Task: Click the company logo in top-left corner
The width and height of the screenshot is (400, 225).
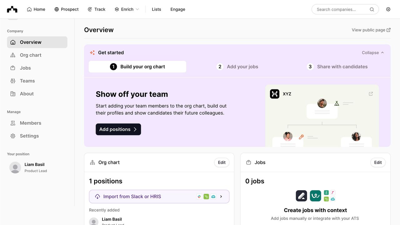Action: 12,9
